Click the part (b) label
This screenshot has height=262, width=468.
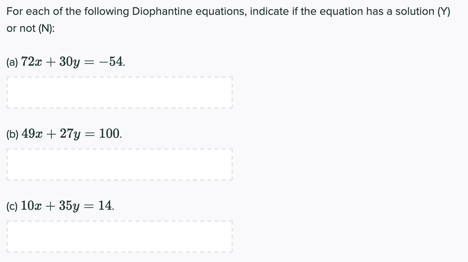coord(12,134)
